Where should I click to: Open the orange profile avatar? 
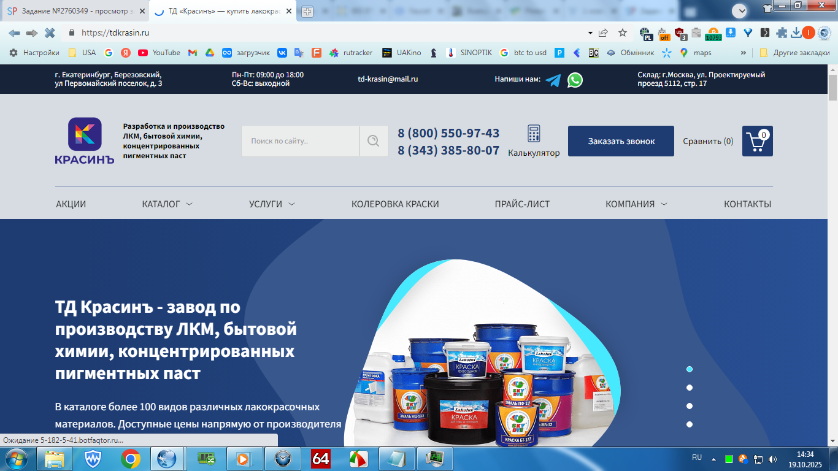(809, 33)
